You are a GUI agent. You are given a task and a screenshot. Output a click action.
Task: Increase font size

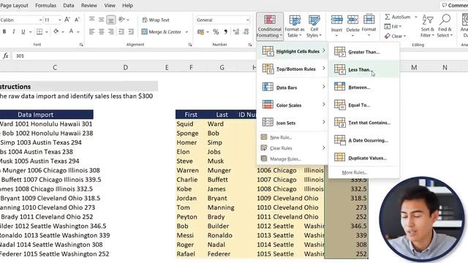pyautogui.click(x=67, y=20)
